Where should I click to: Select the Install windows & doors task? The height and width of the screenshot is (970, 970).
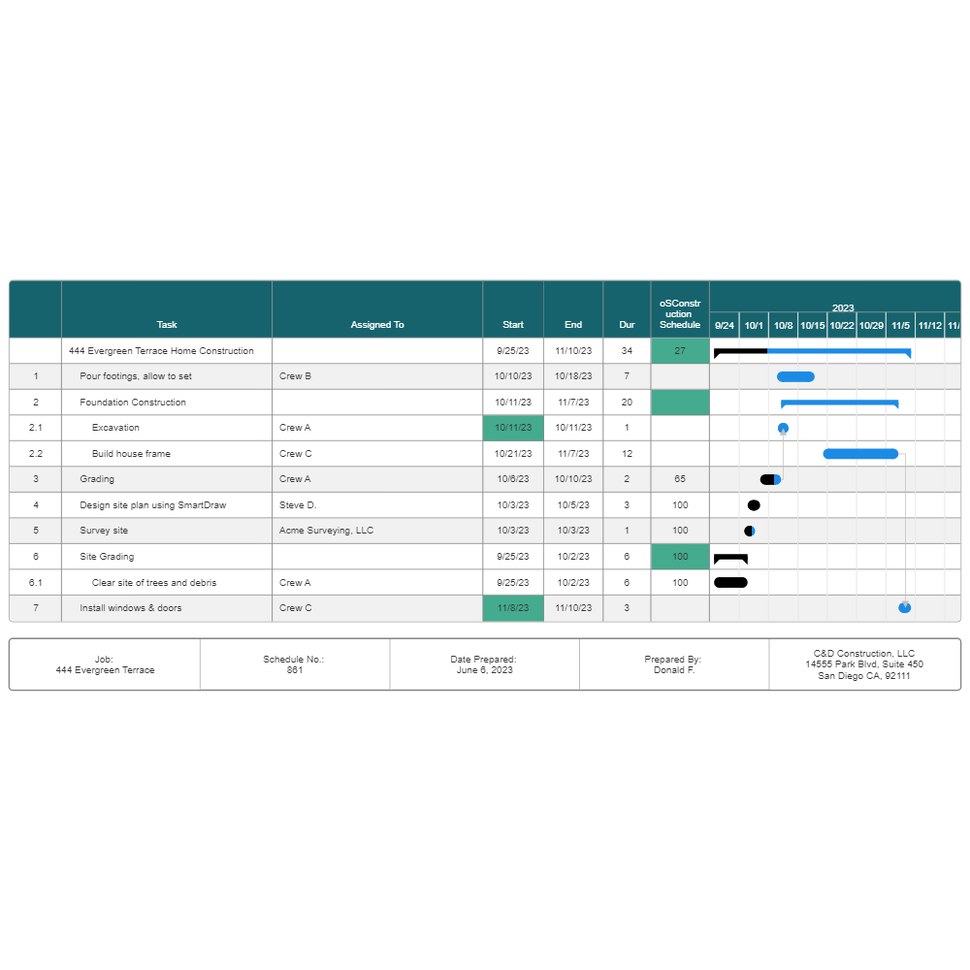tap(167, 608)
